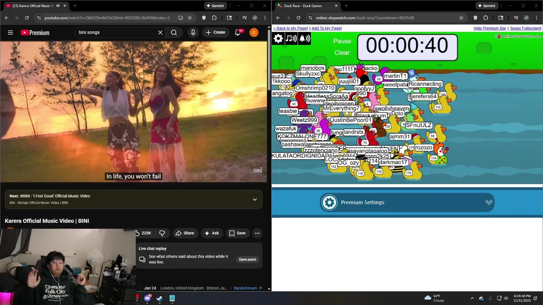Like the Karera video (225K)
The height and width of the screenshot is (305, 543).
(x=143, y=233)
